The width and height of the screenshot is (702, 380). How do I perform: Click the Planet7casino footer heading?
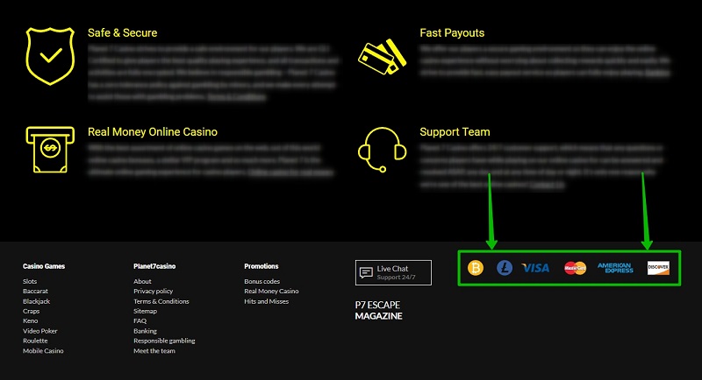154,266
